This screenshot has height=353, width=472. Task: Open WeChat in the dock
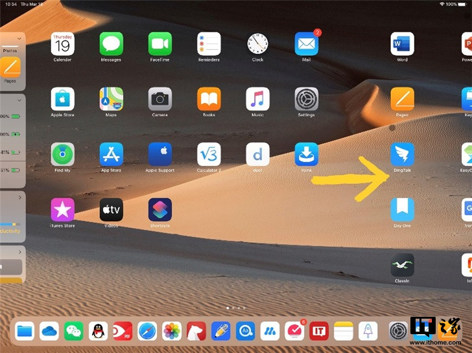tap(73, 331)
